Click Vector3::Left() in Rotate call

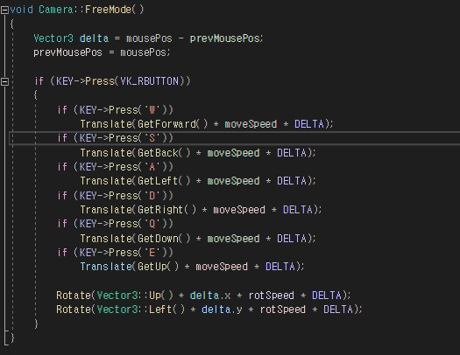(x=141, y=310)
